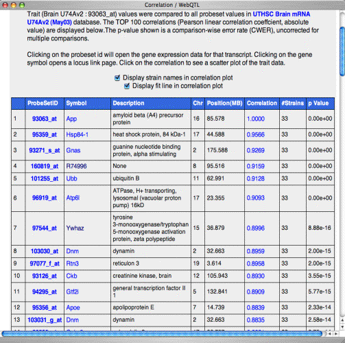345x343 pixels.
Task: Open Hsp84-1 gene symbol link
Action: click(77, 134)
